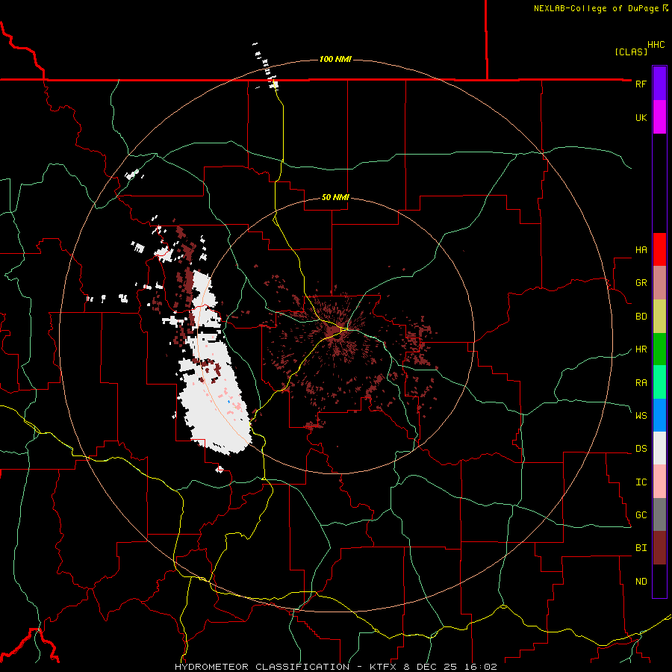
Task: Click the HR legend label
Action: (641, 349)
